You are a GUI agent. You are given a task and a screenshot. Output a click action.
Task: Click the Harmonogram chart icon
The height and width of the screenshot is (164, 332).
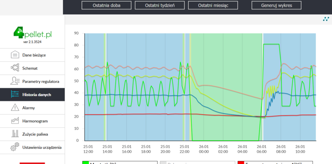[x=15, y=121]
